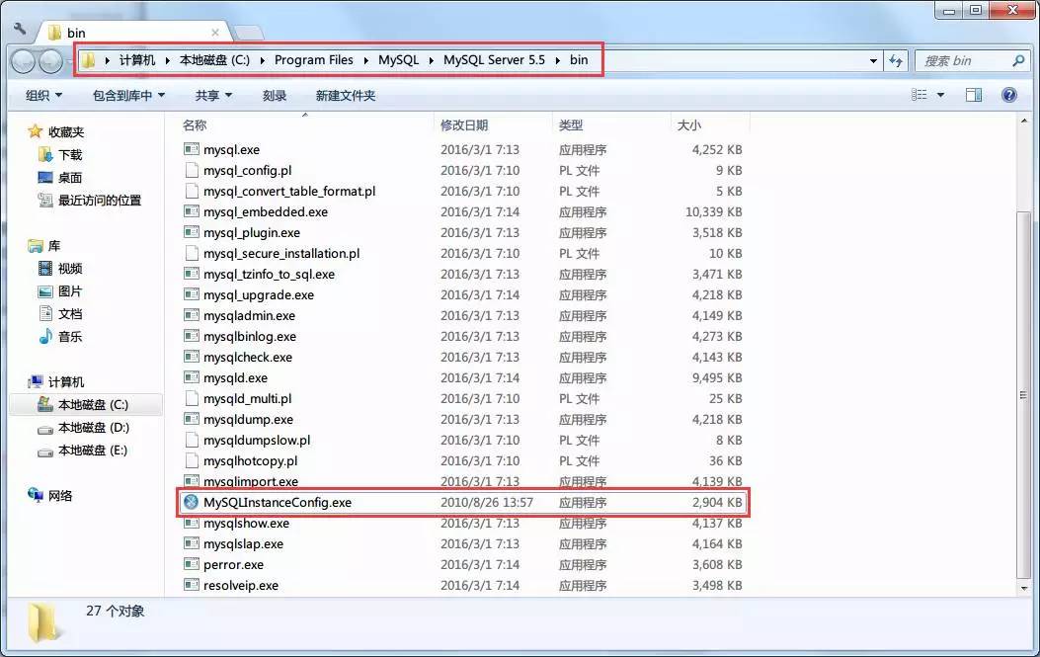Screen dimensions: 1040x657
Task: Open the 包含到库中 dropdown
Action: 128,96
